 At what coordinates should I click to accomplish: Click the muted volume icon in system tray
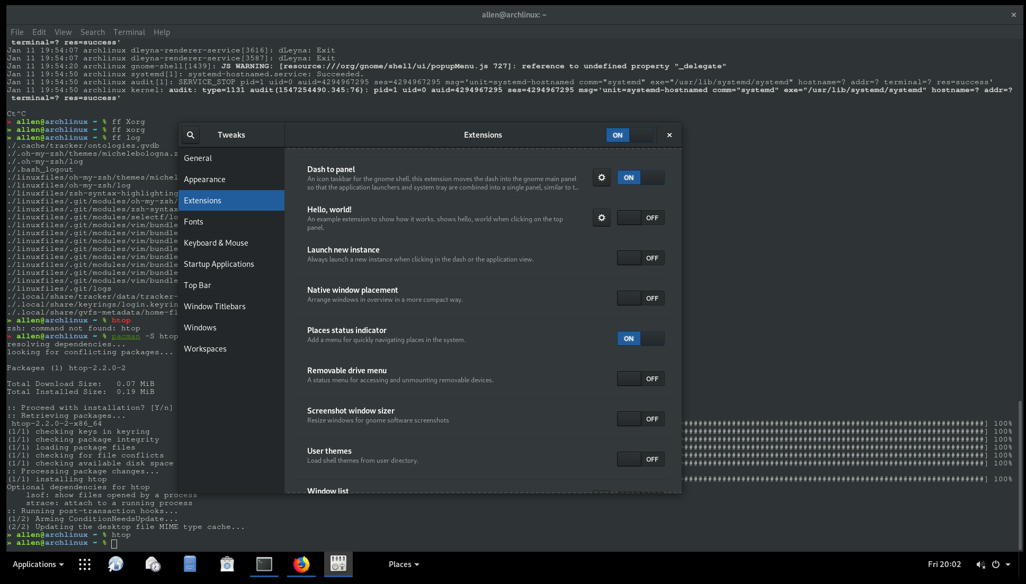pos(981,564)
